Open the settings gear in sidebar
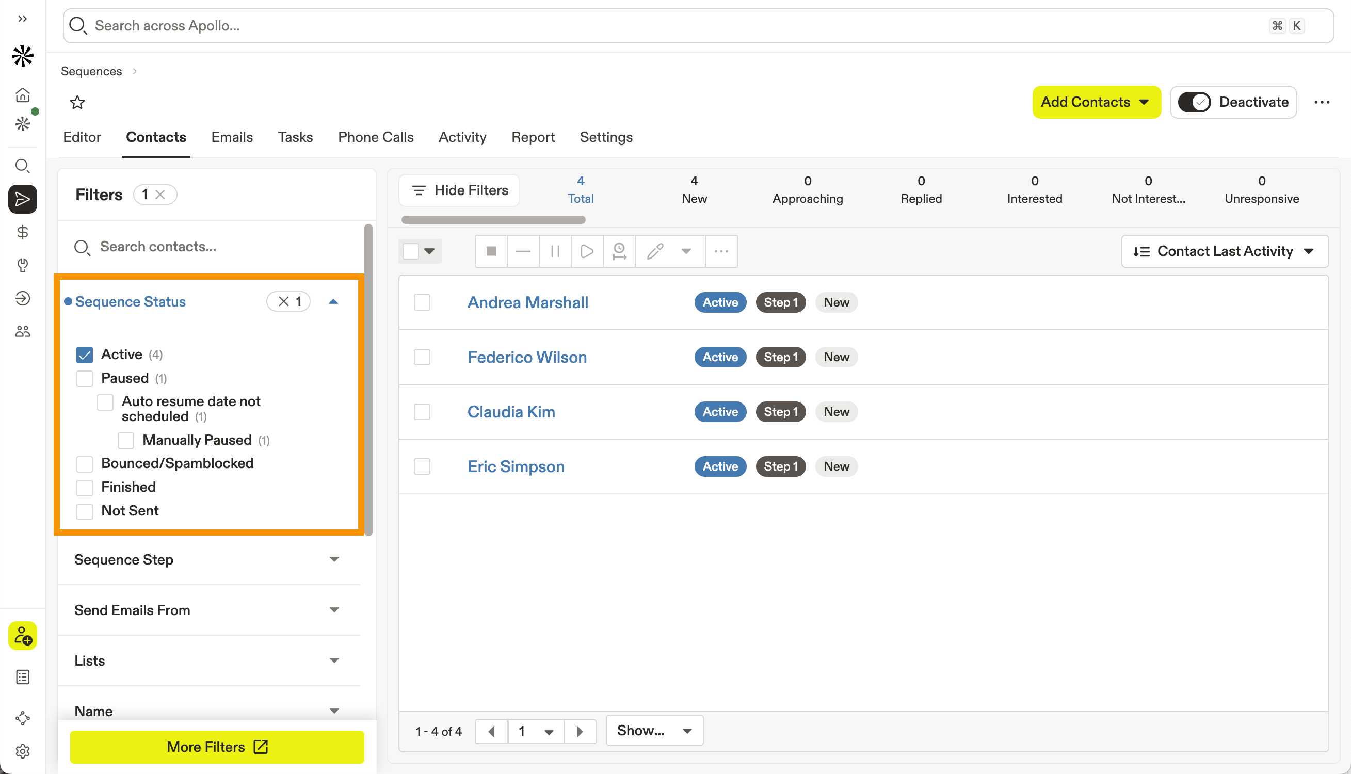The height and width of the screenshot is (774, 1351). point(22,751)
